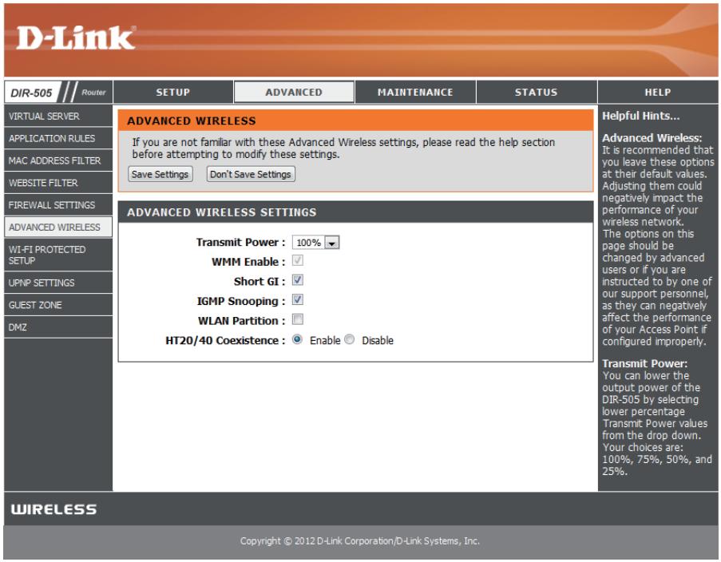Click the copyright notice text
Image resolution: width=721 pixels, height=562 pixels.
(359, 540)
